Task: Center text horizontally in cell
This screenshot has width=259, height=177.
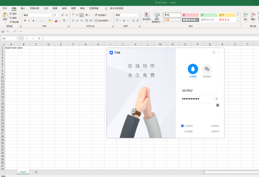Action: pos(77,21)
